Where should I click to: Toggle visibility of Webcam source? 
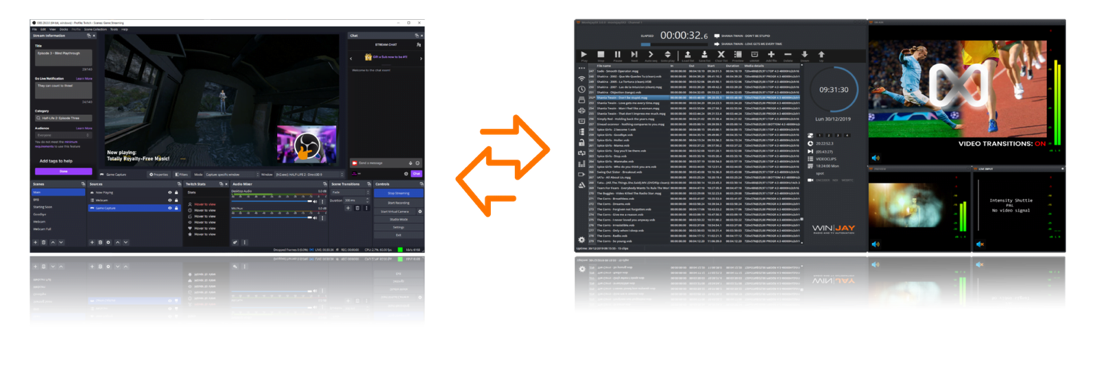click(x=170, y=200)
